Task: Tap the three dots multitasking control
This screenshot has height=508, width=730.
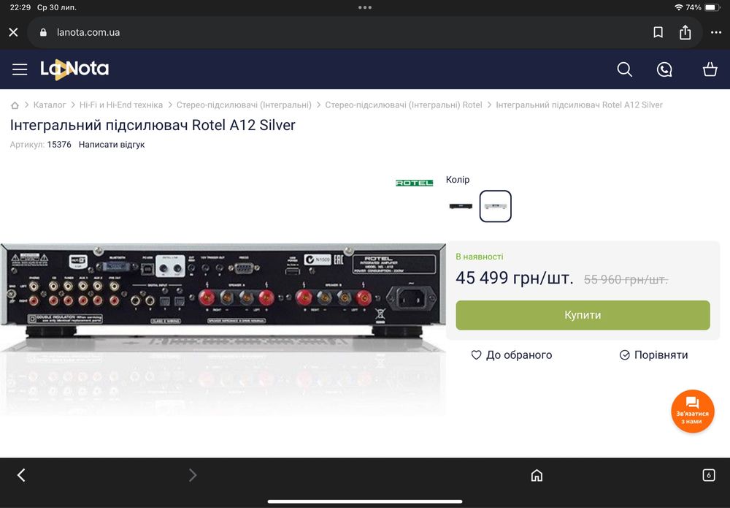Action: (365, 7)
